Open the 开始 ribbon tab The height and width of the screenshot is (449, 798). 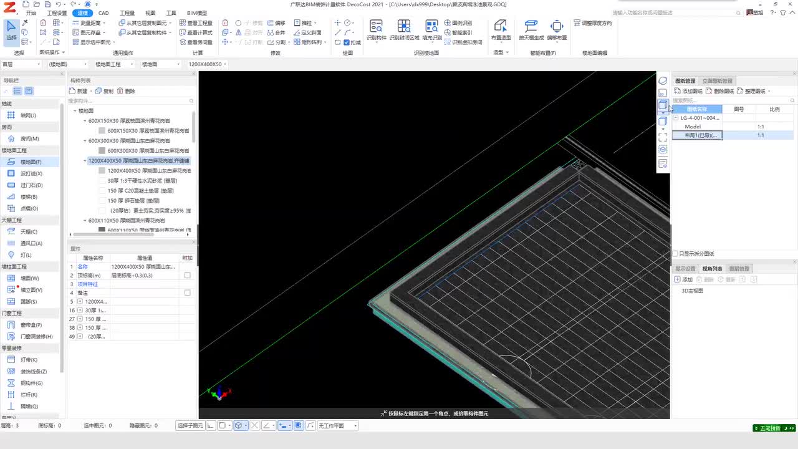pyautogui.click(x=31, y=13)
